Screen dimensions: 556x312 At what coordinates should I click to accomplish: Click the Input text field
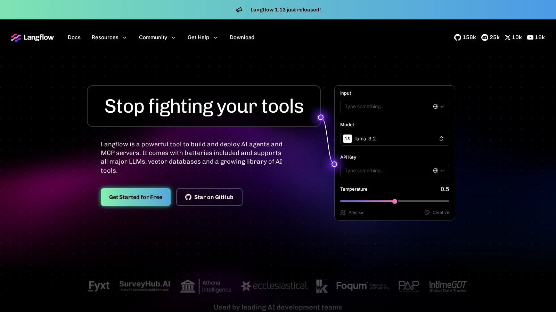[x=395, y=106]
